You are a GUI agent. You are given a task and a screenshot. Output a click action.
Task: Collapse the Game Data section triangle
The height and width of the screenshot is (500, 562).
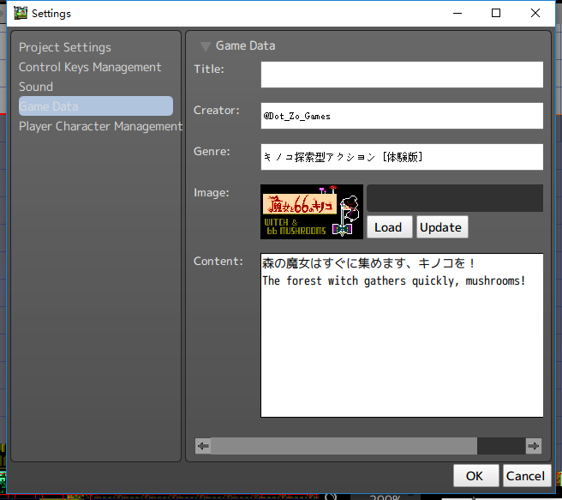[205, 46]
